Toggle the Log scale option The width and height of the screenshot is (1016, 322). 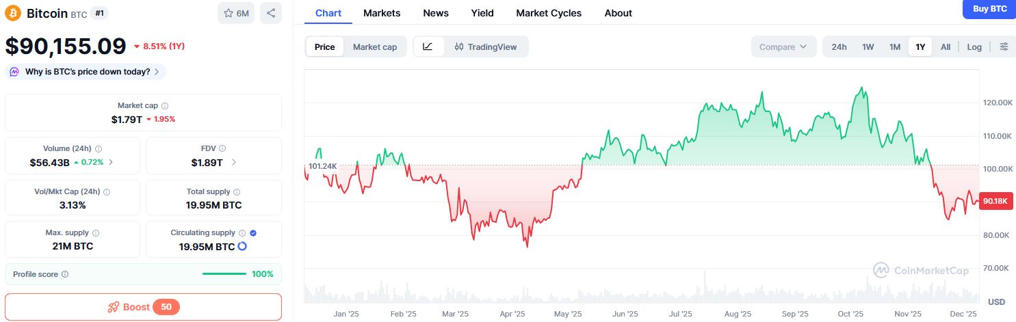pos(974,46)
